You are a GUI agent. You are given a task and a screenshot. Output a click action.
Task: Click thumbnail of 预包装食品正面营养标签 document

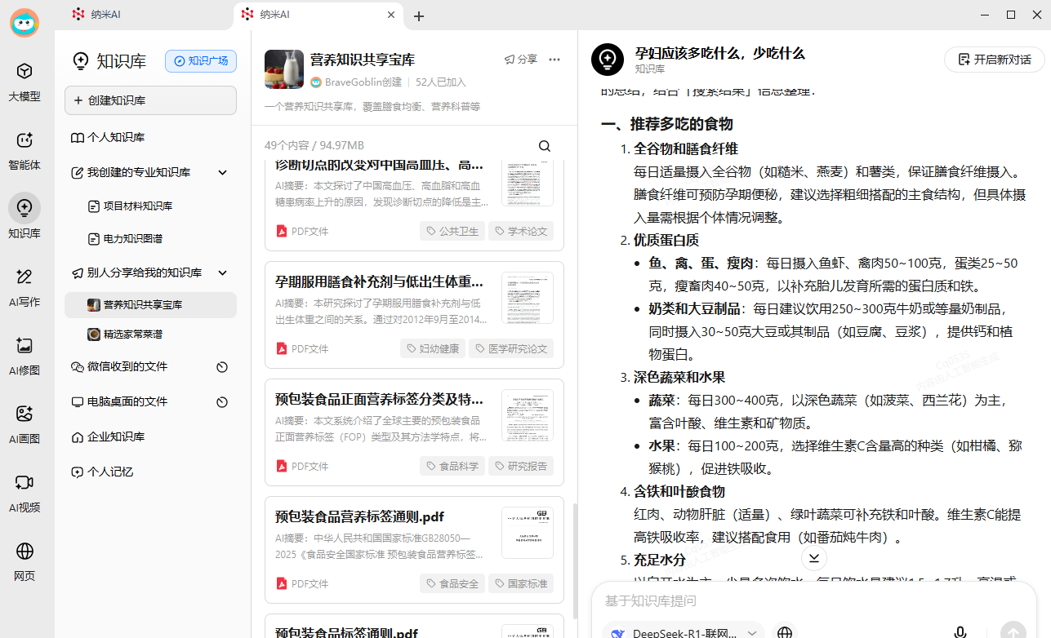click(x=528, y=415)
